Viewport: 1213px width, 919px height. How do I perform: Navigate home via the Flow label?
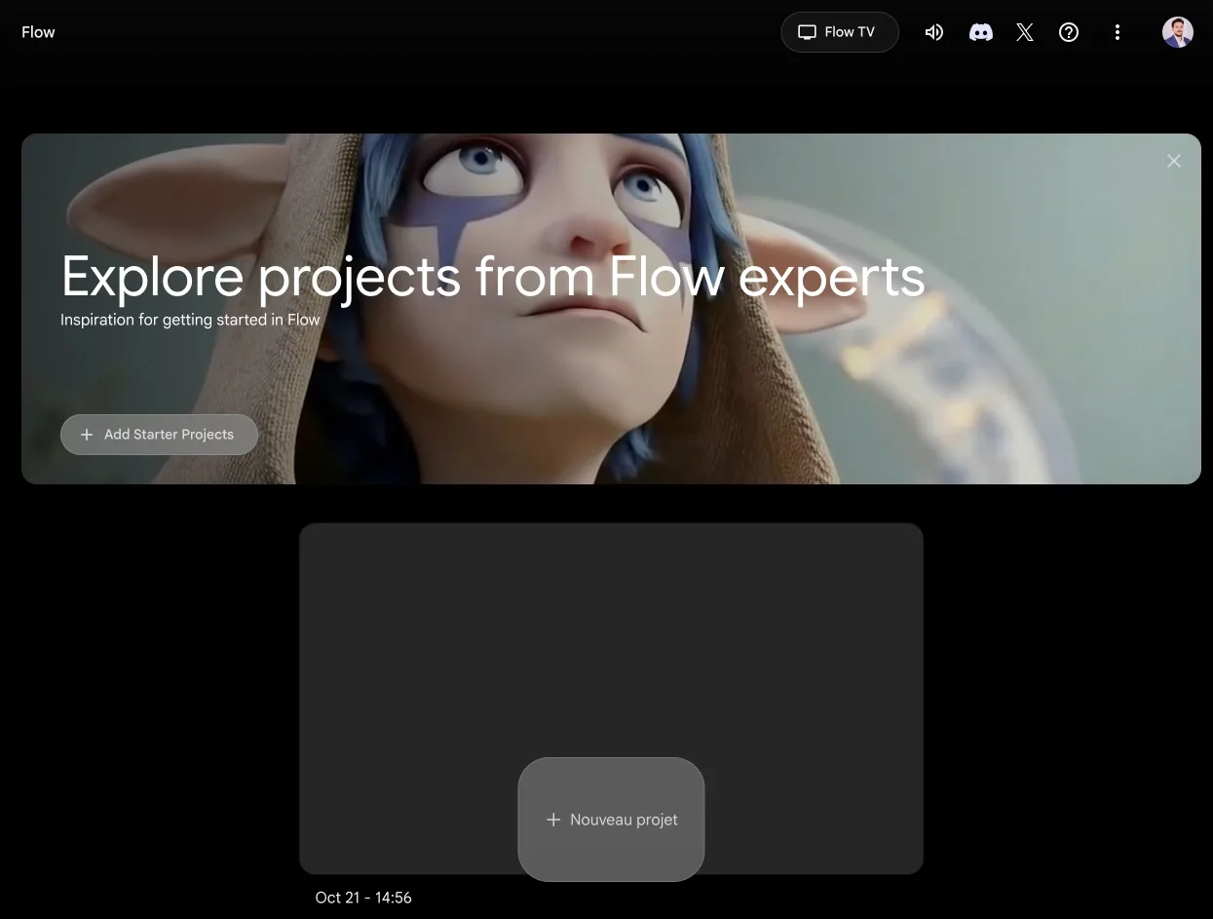[38, 31]
